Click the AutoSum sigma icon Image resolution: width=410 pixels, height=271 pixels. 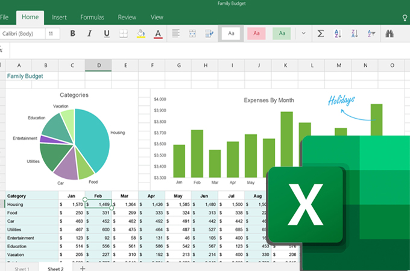[320, 34]
